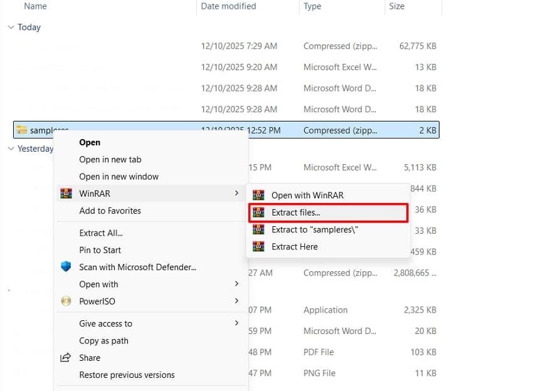Expand the "Give access to" submenu arrow
The image size is (533, 391).
[237, 323]
